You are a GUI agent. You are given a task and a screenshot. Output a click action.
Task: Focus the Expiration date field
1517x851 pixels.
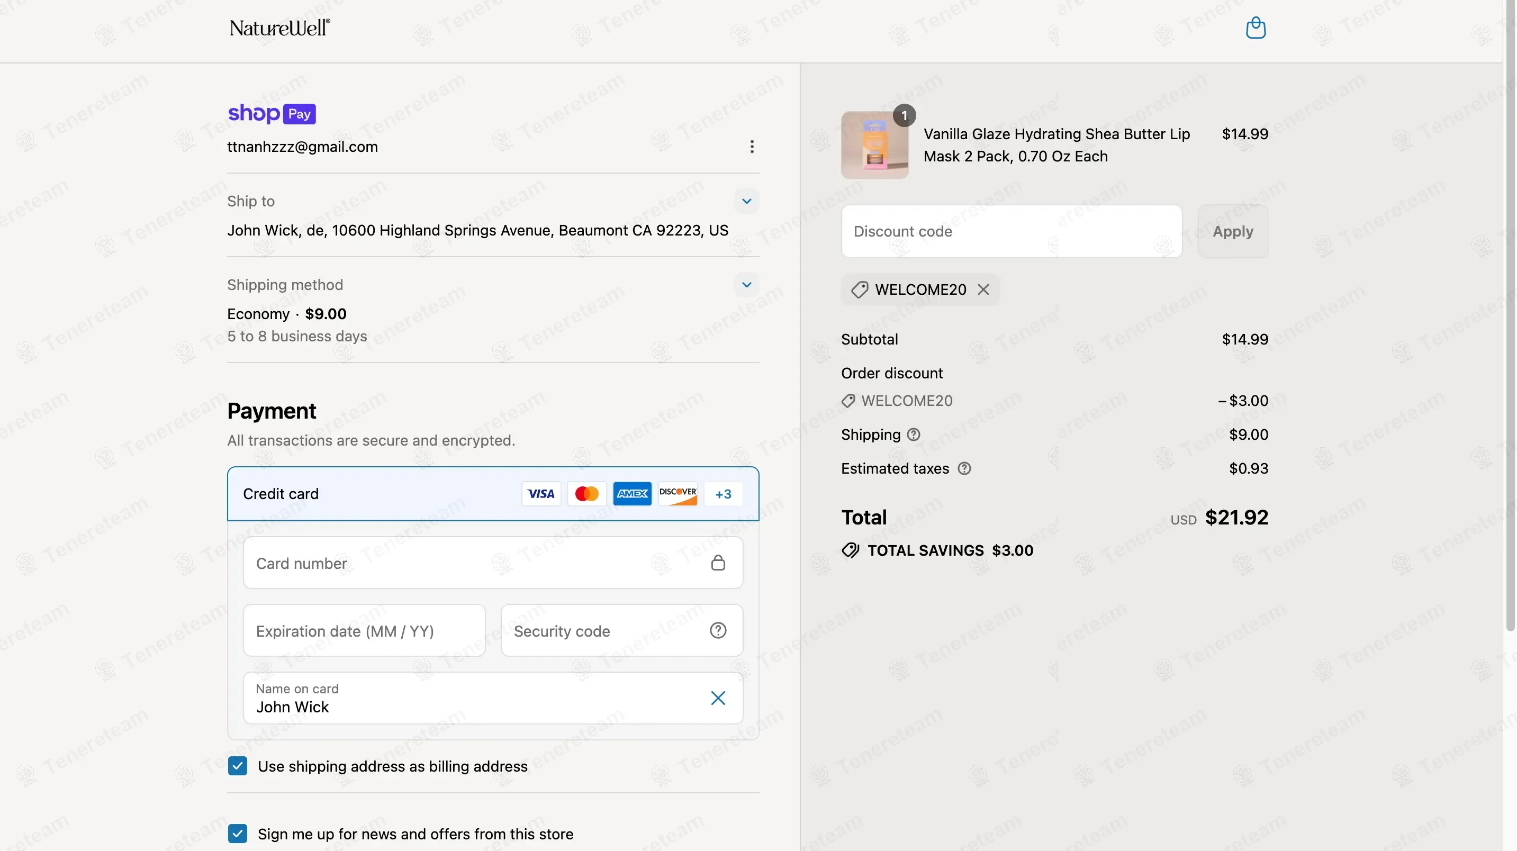(x=364, y=630)
